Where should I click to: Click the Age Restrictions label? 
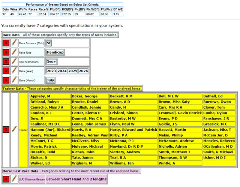(x=31, y=62)
